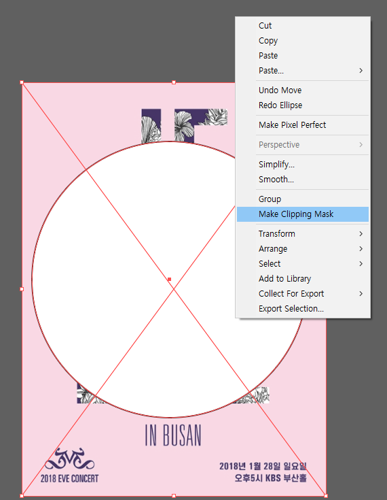The image size is (387, 500).
Task: Select Group in the context menu
Action: pyautogui.click(x=303, y=199)
